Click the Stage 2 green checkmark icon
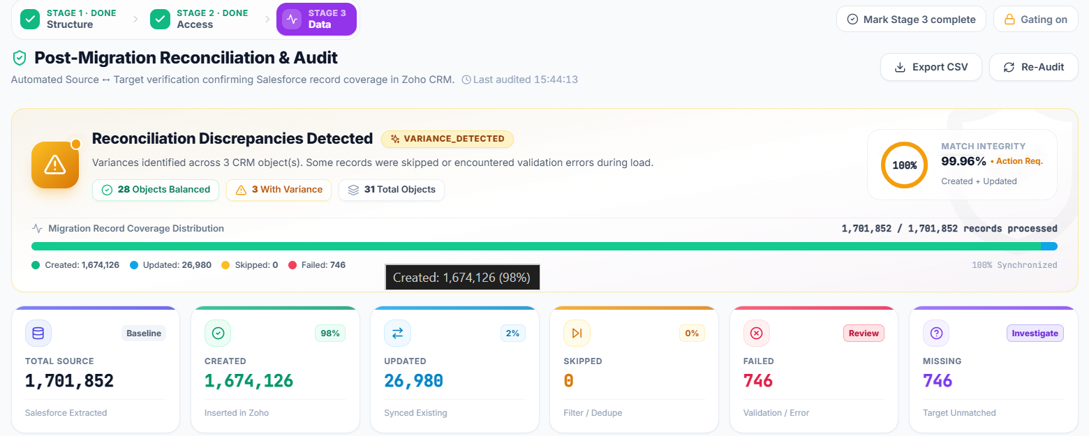 coord(161,19)
